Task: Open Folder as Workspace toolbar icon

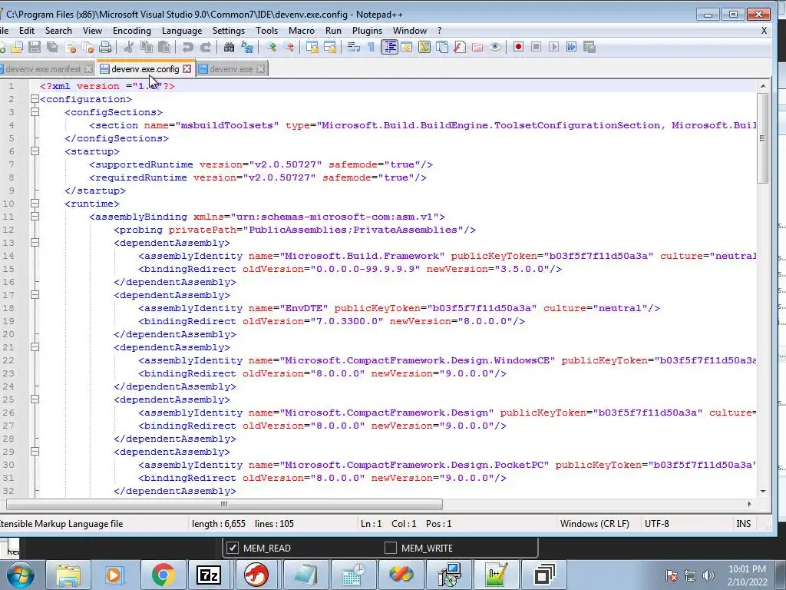Action: [x=477, y=47]
